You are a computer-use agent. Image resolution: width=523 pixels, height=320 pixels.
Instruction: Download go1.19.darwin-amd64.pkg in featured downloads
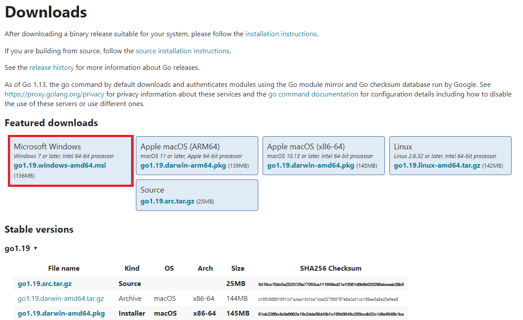tap(311, 165)
